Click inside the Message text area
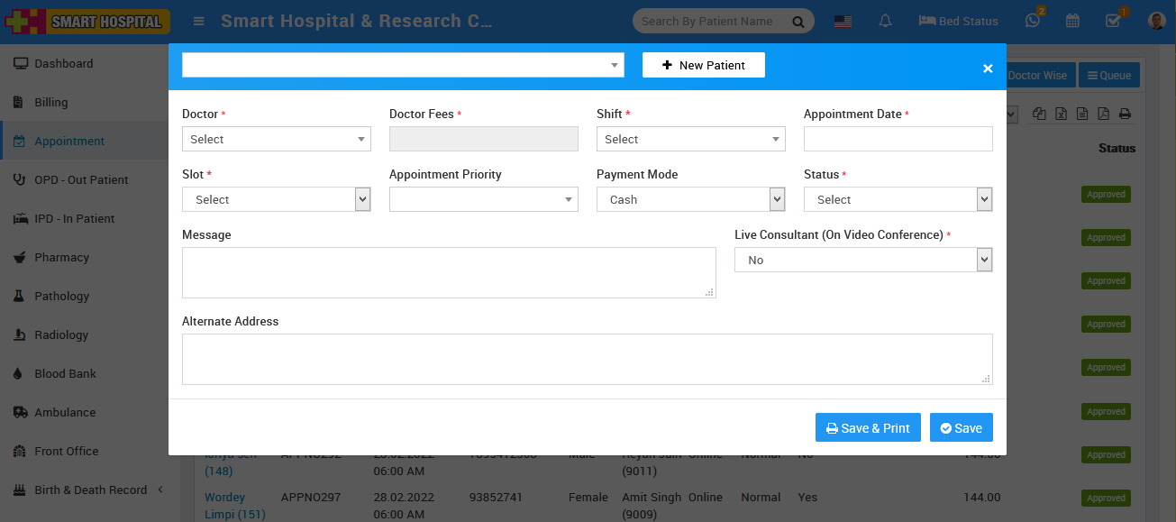This screenshot has height=522, width=1176. (448, 272)
